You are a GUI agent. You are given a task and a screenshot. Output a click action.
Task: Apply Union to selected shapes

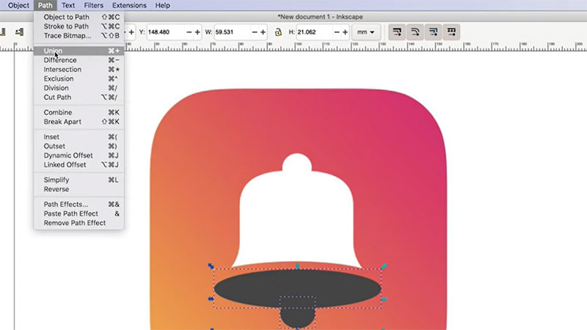click(79, 51)
